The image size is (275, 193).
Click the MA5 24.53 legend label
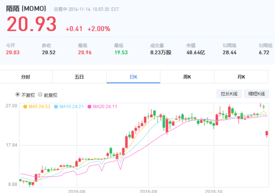[39, 107]
